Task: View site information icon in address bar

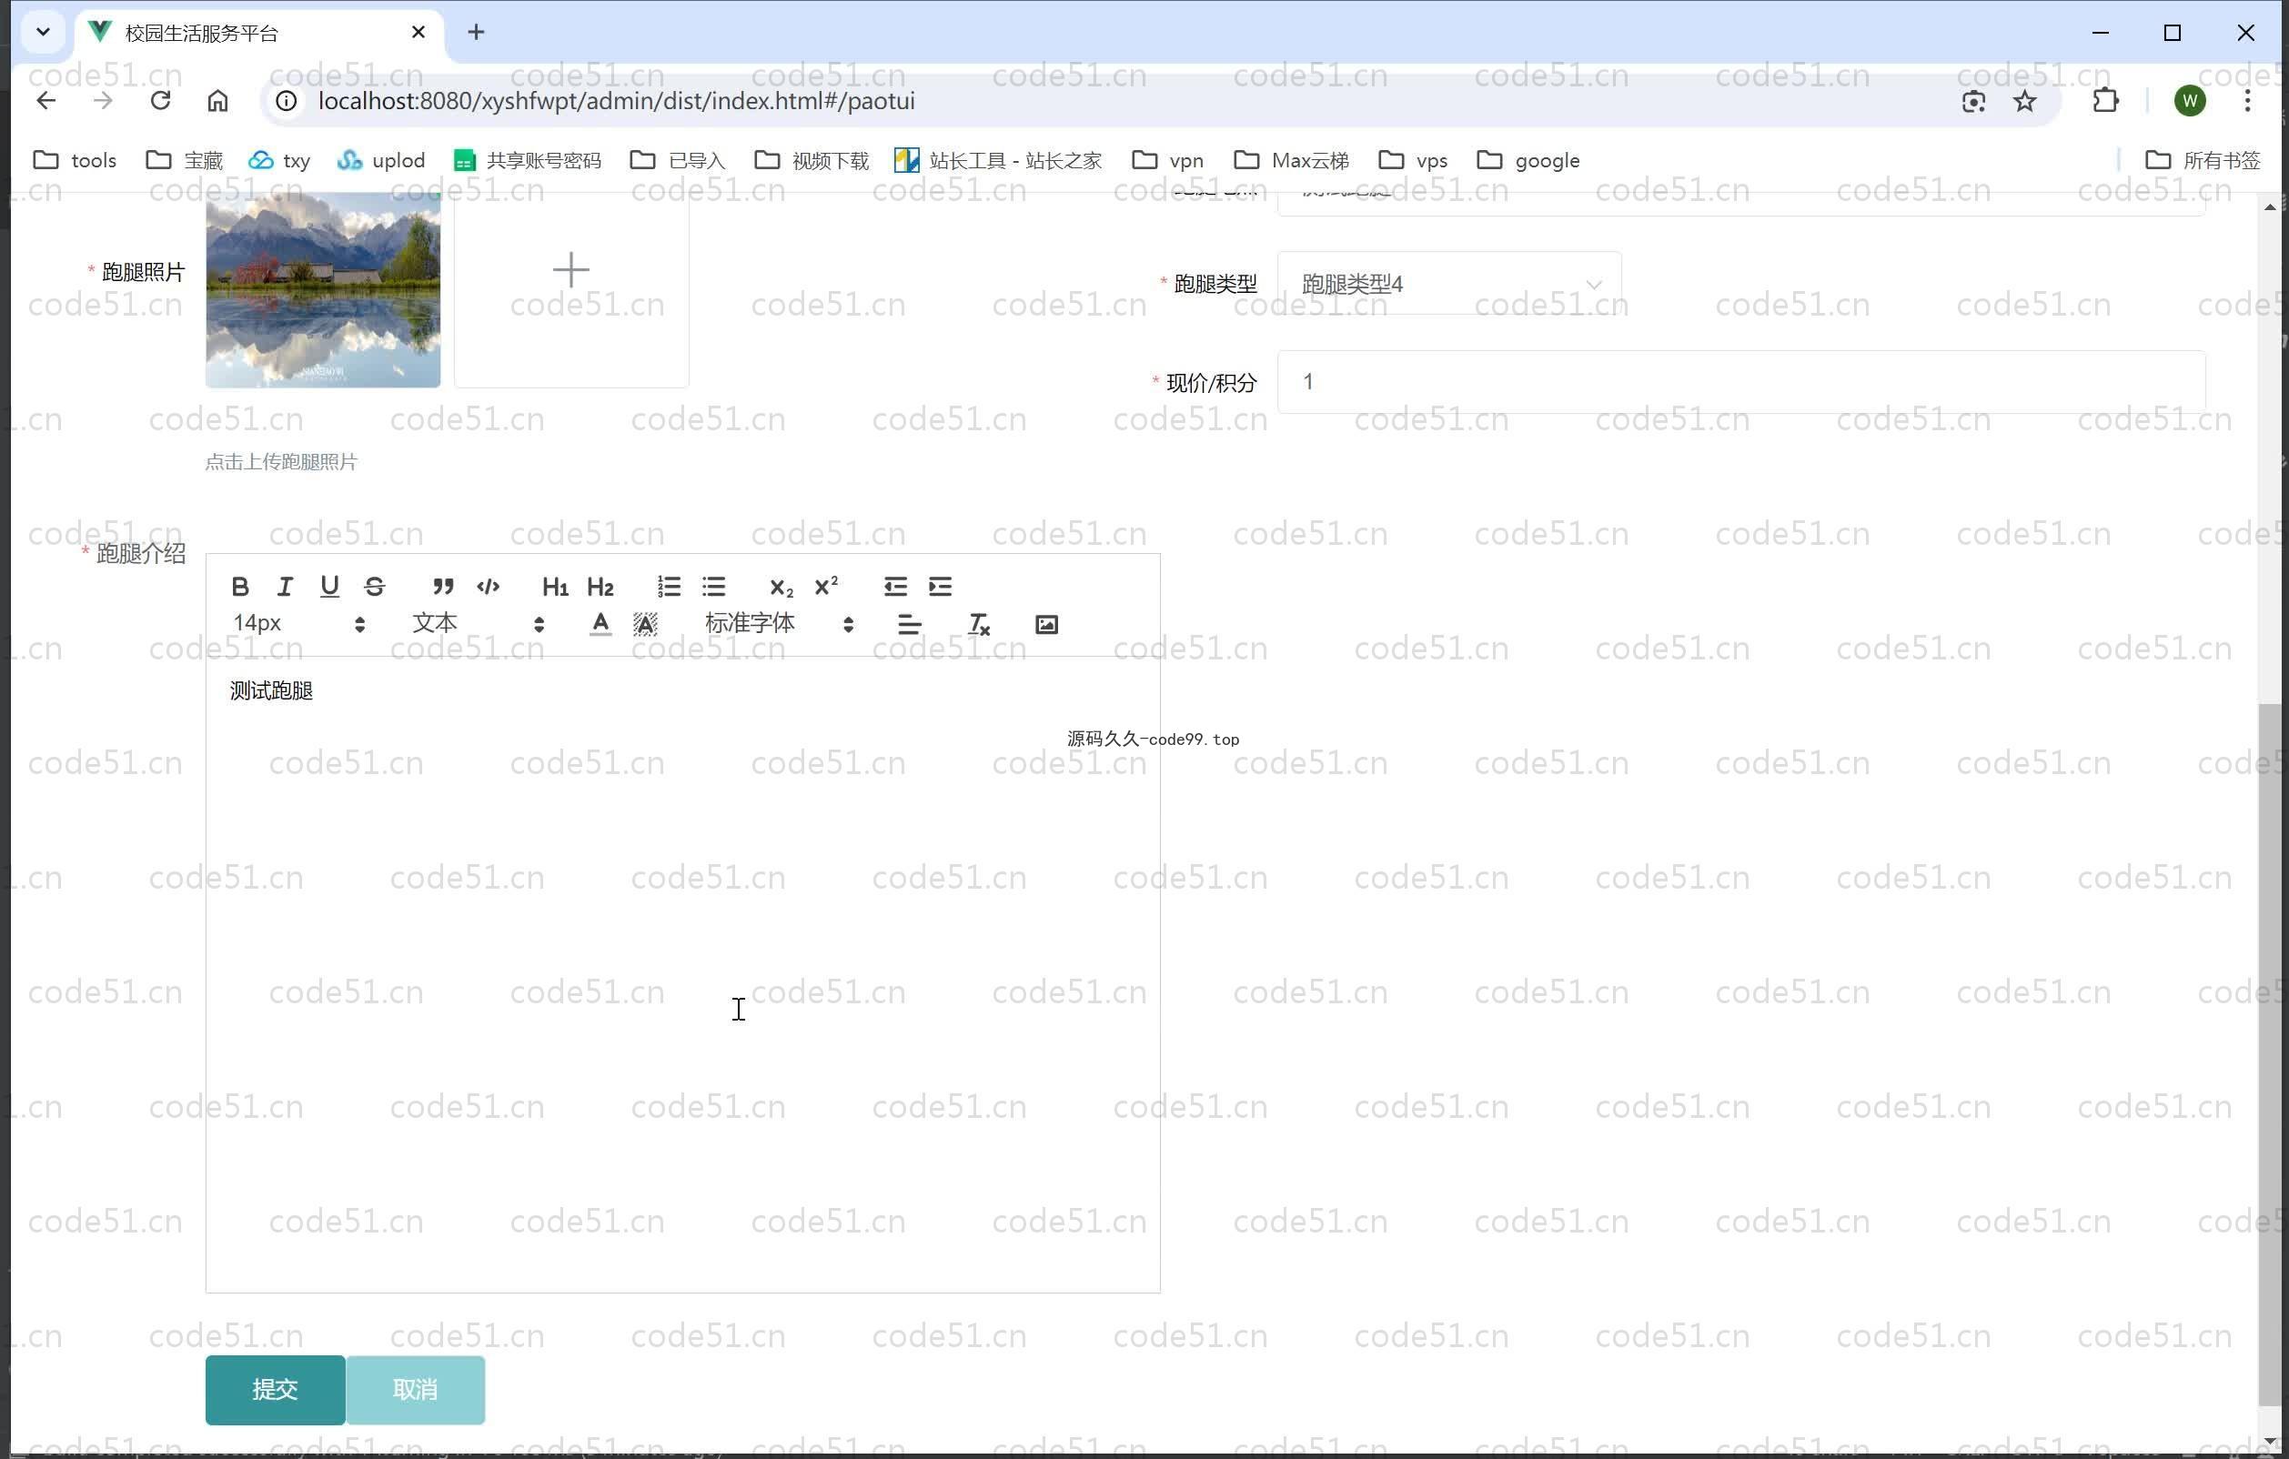Action: tap(286, 101)
